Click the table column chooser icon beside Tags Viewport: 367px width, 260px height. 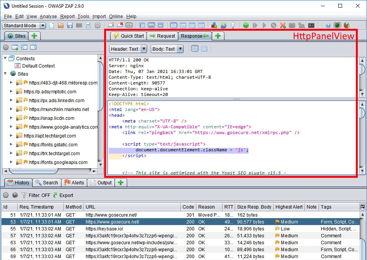coord(362,207)
